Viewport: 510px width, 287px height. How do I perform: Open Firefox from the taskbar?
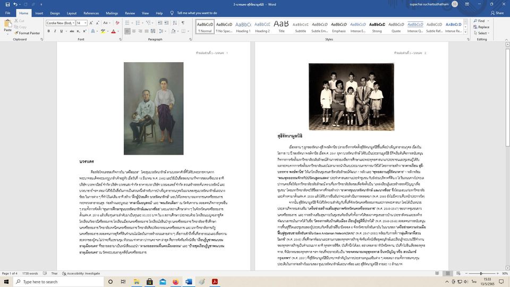tap(176, 282)
